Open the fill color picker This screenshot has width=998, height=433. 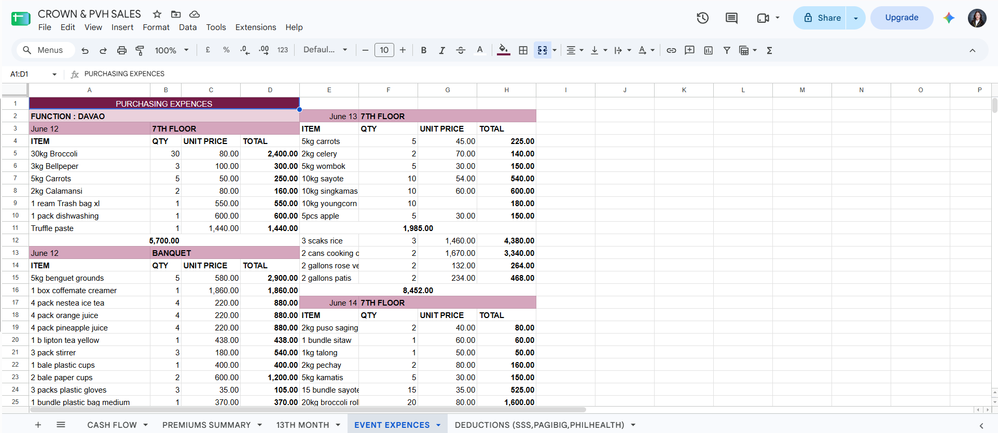pos(503,50)
